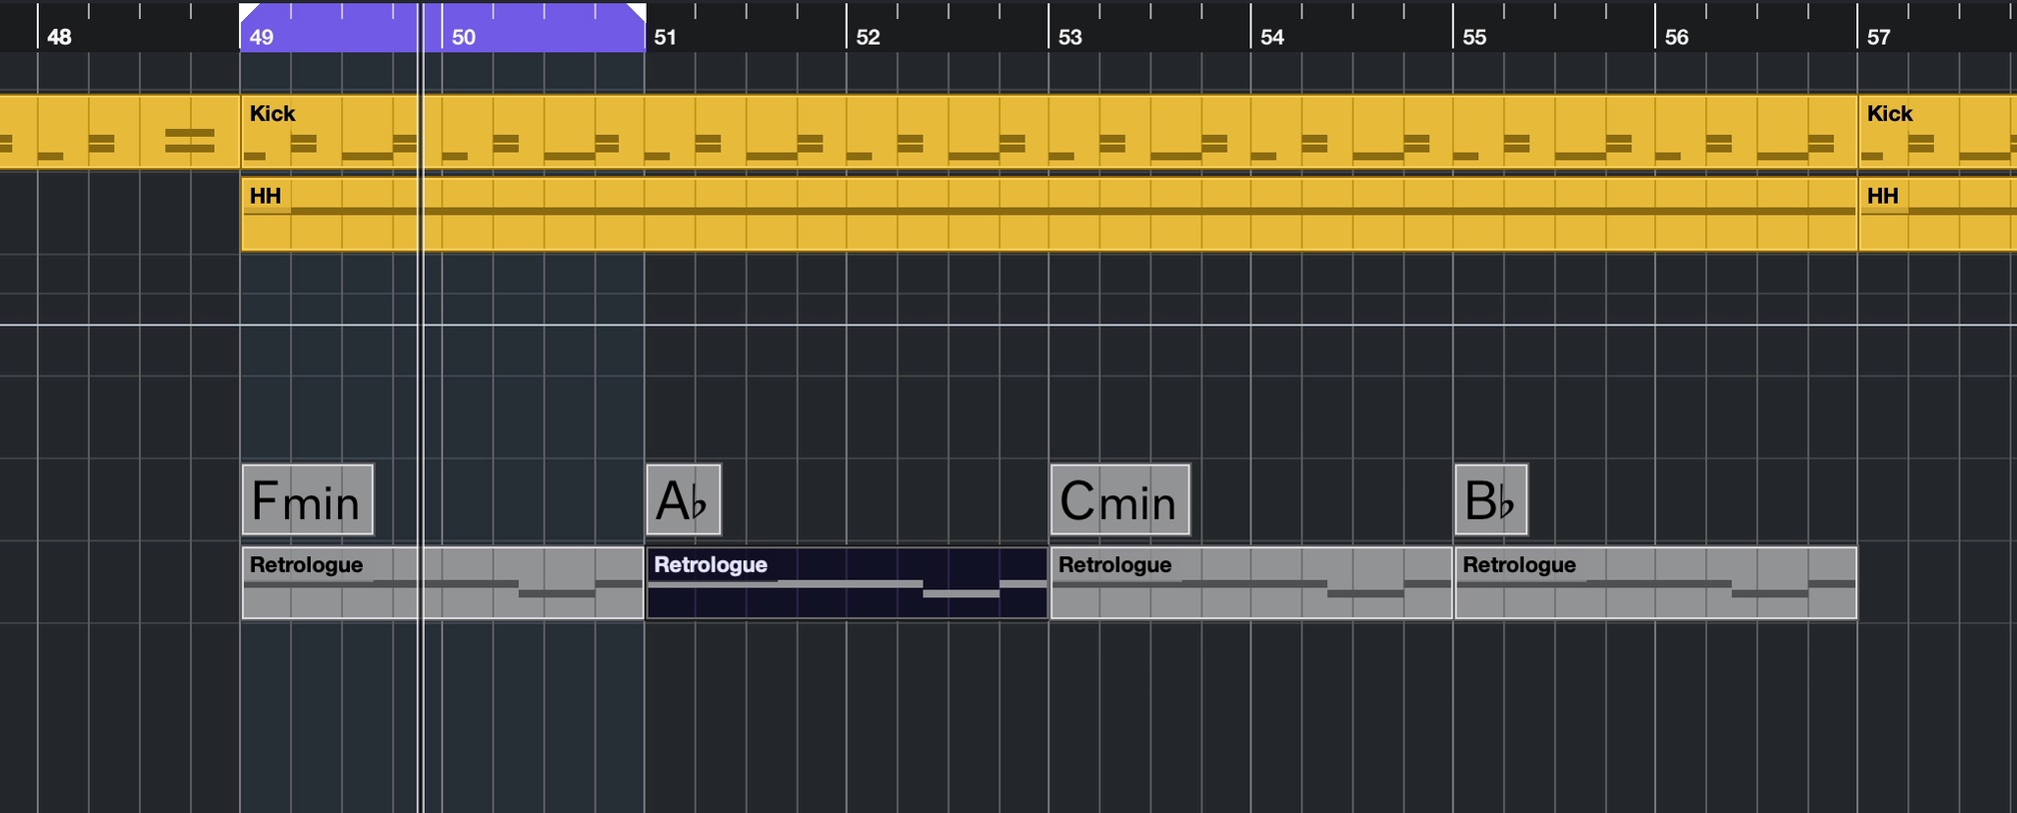
Task: Select the B♭ chord event
Action: [1491, 499]
